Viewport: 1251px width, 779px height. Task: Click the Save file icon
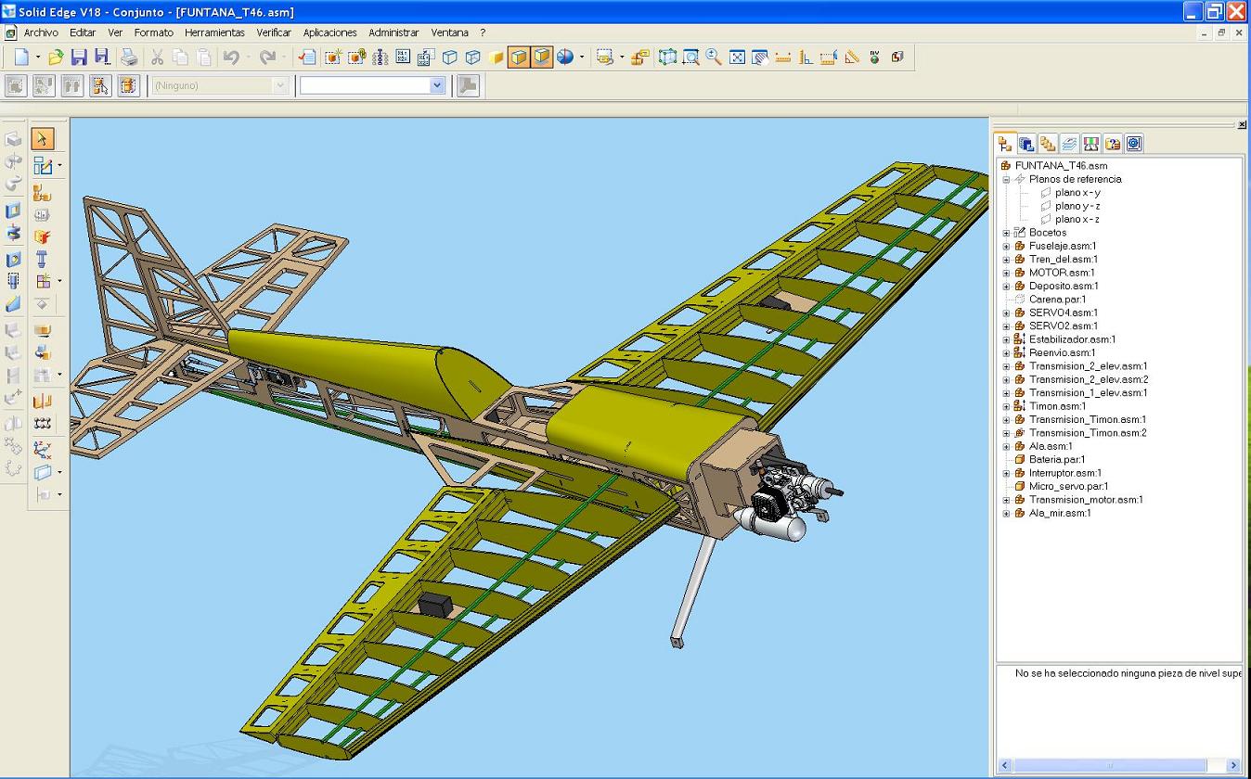click(79, 57)
